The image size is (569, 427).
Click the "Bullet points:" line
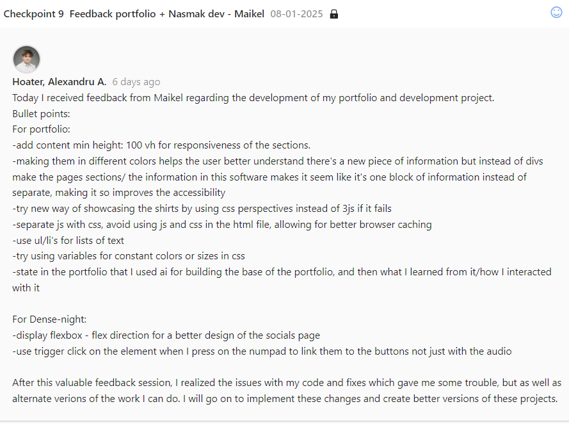pyautogui.click(x=41, y=114)
